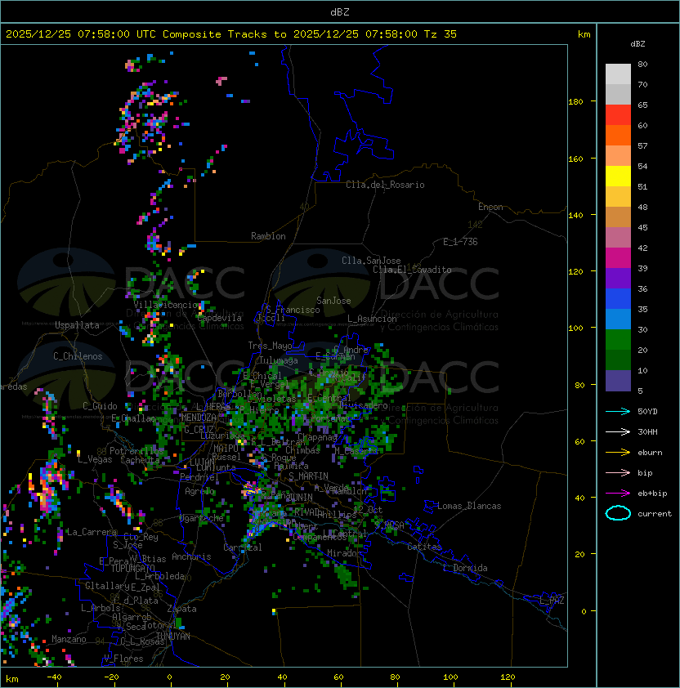Click the MENDOZA city label
This screenshot has height=688, width=680.
(x=199, y=418)
